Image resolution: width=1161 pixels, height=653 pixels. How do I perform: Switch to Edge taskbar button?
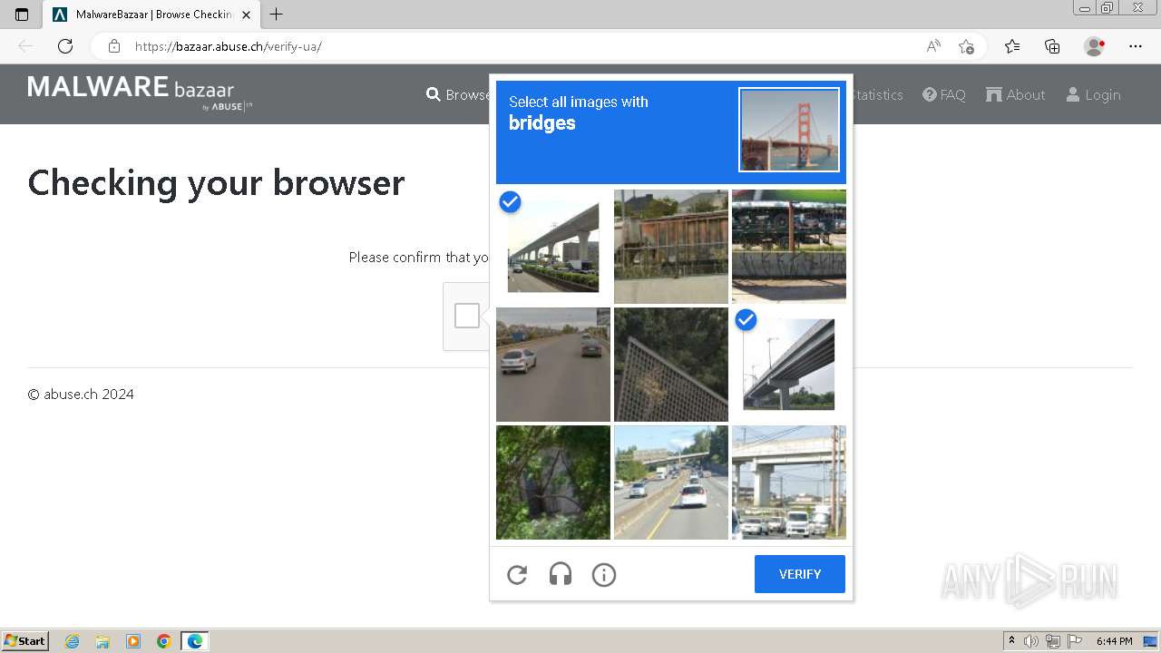(195, 641)
